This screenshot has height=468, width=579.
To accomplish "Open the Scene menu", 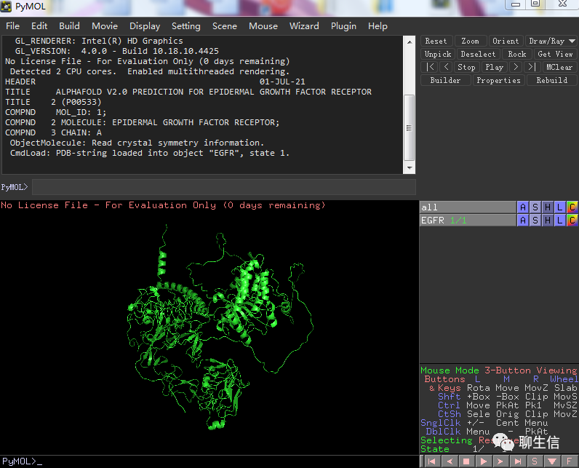I will [225, 26].
